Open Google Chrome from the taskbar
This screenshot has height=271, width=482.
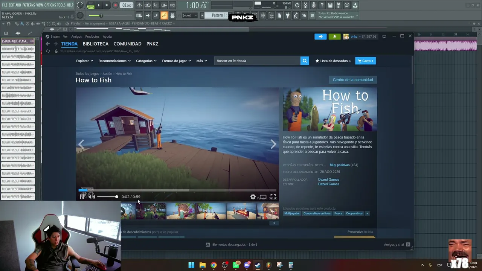(214, 265)
